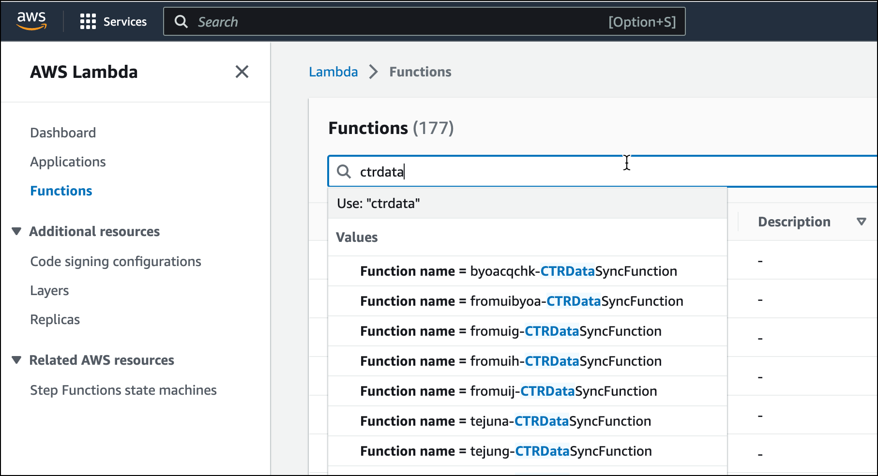The width and height of the screenshot is (878, 476).
Task: Select tejung-CTRDataSyncFunction suggestion
Action: [528, 451]
